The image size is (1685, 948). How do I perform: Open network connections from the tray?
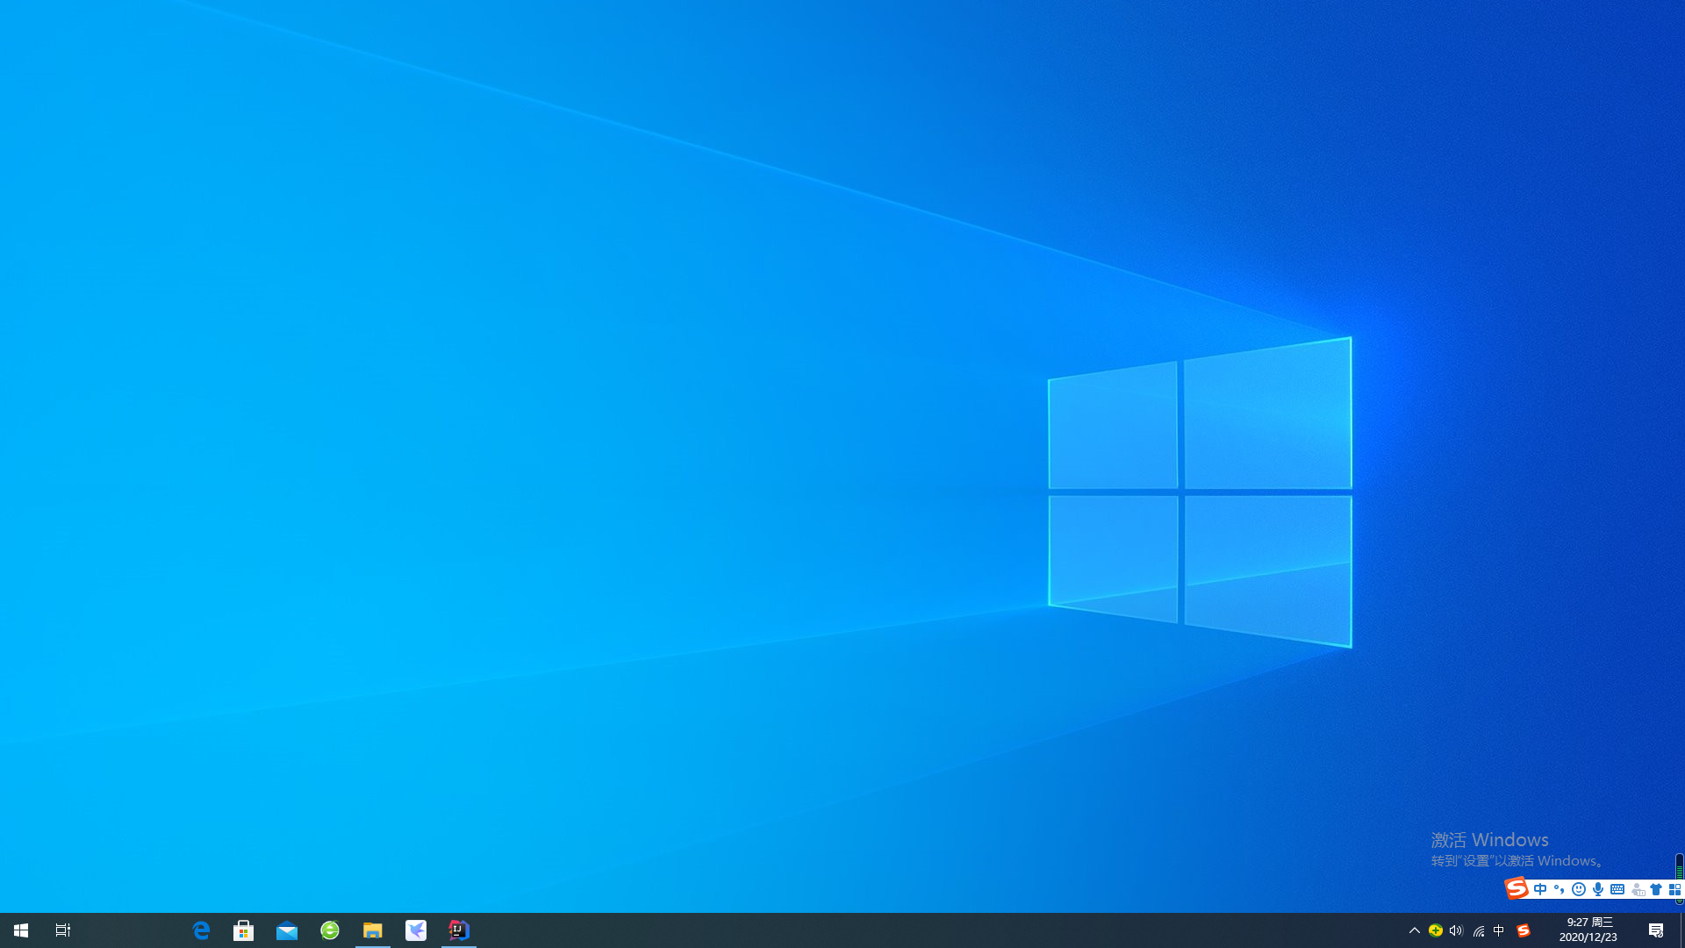(x=1479, y=930)
